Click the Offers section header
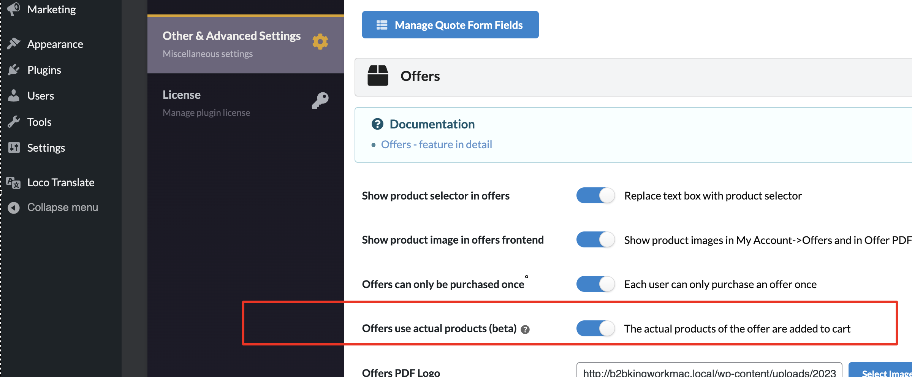The height and width of the screenshot is (377, 912). tap(633, 77)
